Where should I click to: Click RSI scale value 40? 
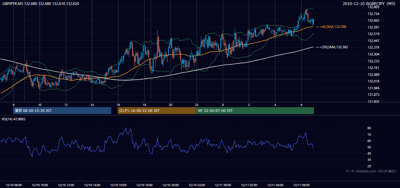(369, 153)
